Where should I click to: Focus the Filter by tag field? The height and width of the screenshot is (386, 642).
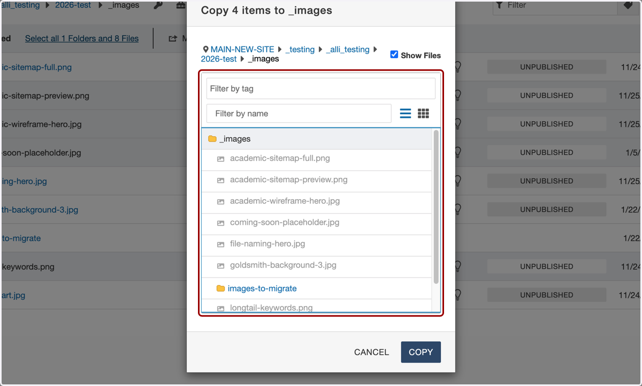[321, 89]
